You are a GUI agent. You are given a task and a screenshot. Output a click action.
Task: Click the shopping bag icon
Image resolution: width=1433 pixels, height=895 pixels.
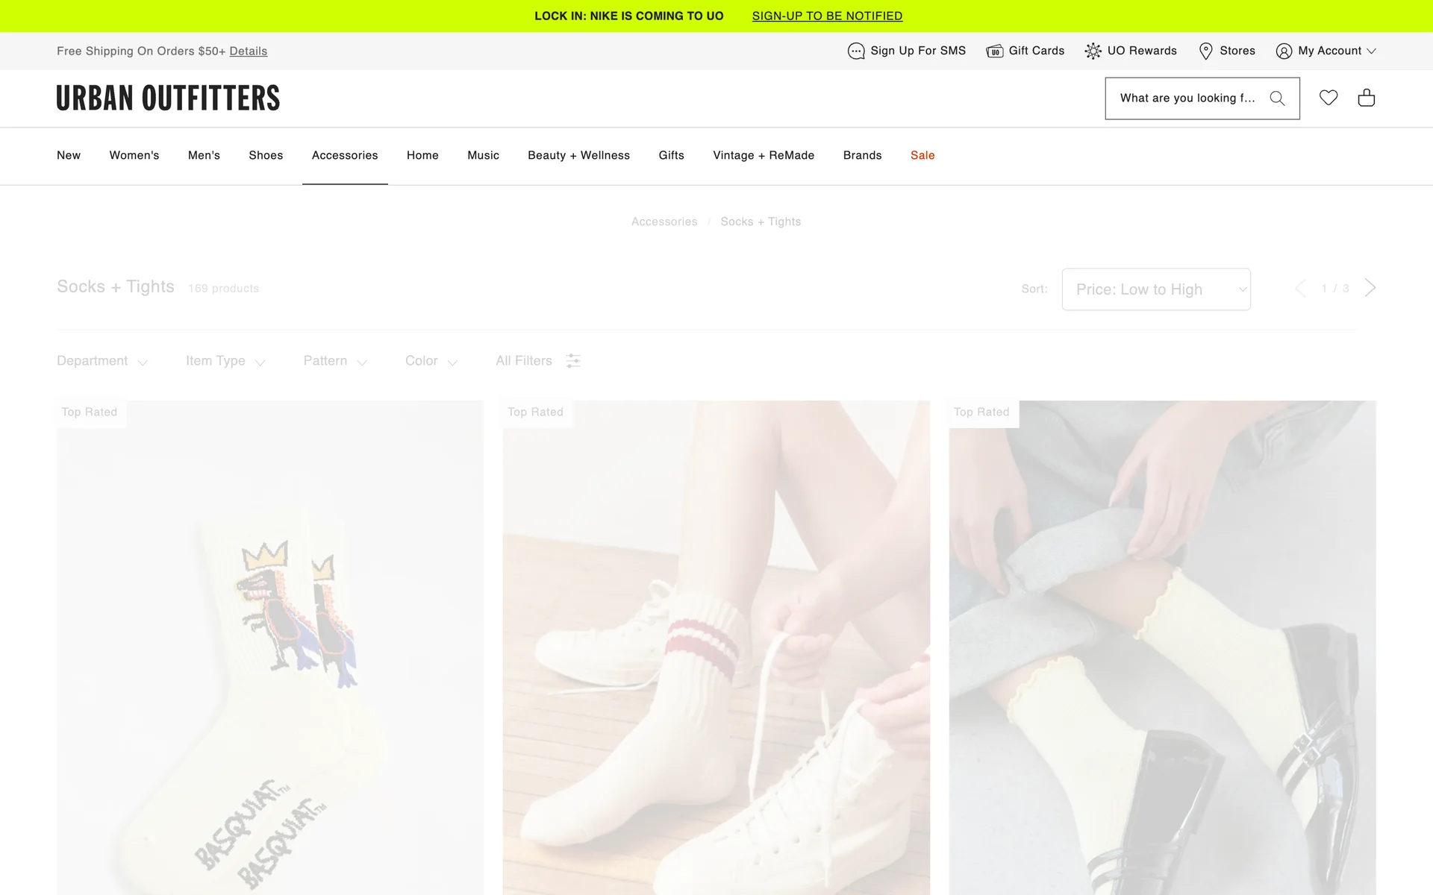(x=1366, y=98)
